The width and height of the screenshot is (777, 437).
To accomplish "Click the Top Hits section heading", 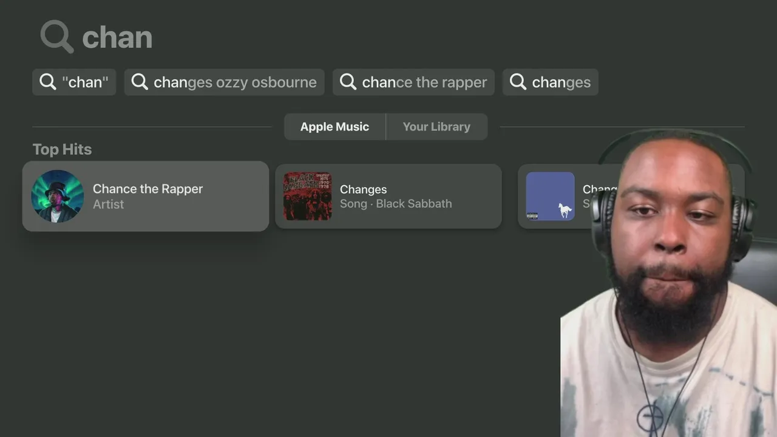I will point(62,149).
